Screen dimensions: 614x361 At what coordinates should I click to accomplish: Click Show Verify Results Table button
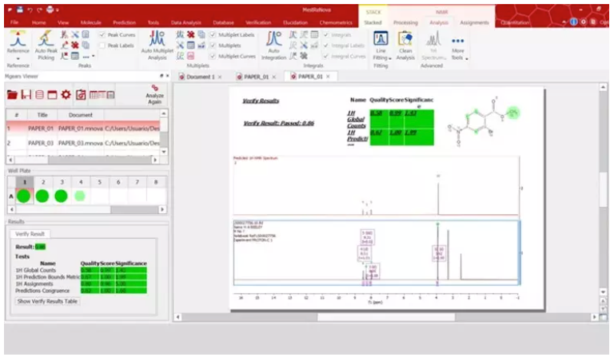[47, 301]
